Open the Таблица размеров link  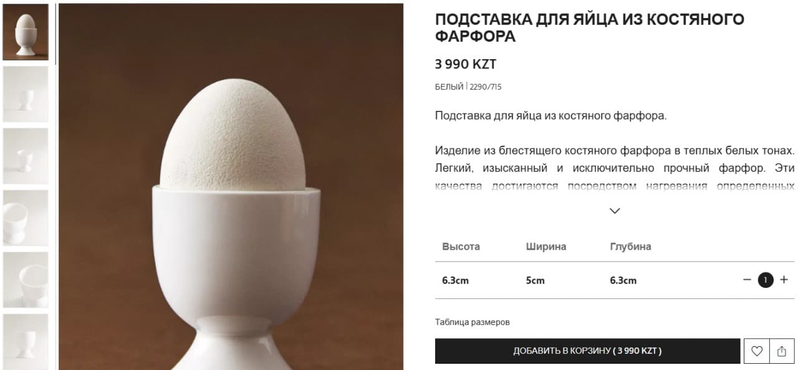472,322
